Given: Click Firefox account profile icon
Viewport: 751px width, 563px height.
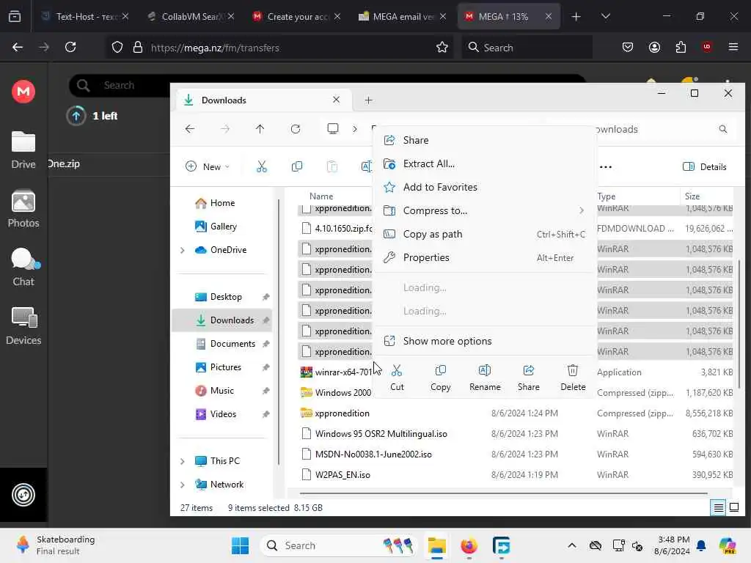Looking at the screenshot, I should (x=654, y=47).
